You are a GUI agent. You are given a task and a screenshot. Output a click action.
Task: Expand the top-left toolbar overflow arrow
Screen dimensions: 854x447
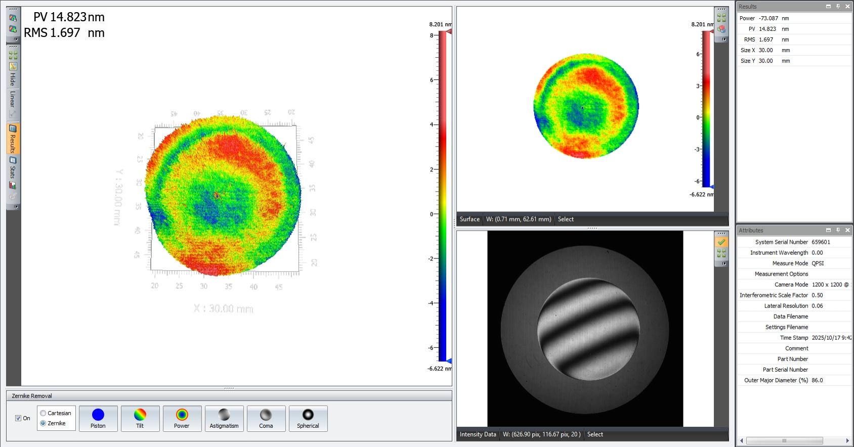(16, 39)
